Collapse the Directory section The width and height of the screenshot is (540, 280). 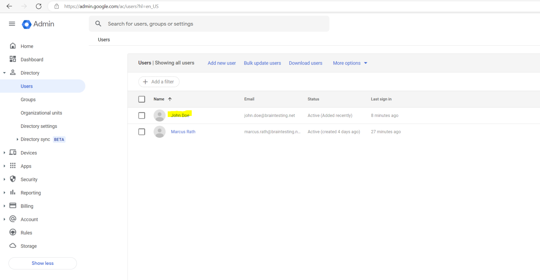coord(4,73)
